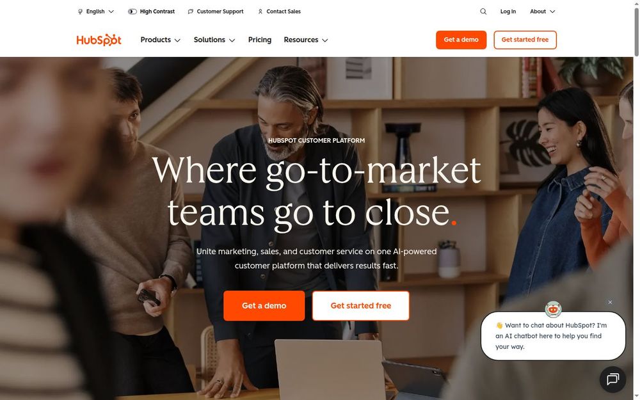Go to the Pricing page
Viewport: 640px width, 400px height.
click(260, 40)
